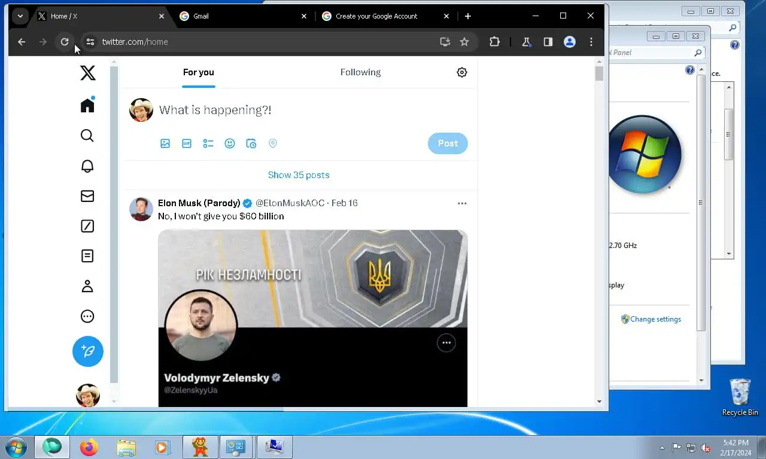Screen dimensions: 766x459
Task: Click the muted volume tray icon
Action: point(706,448)
